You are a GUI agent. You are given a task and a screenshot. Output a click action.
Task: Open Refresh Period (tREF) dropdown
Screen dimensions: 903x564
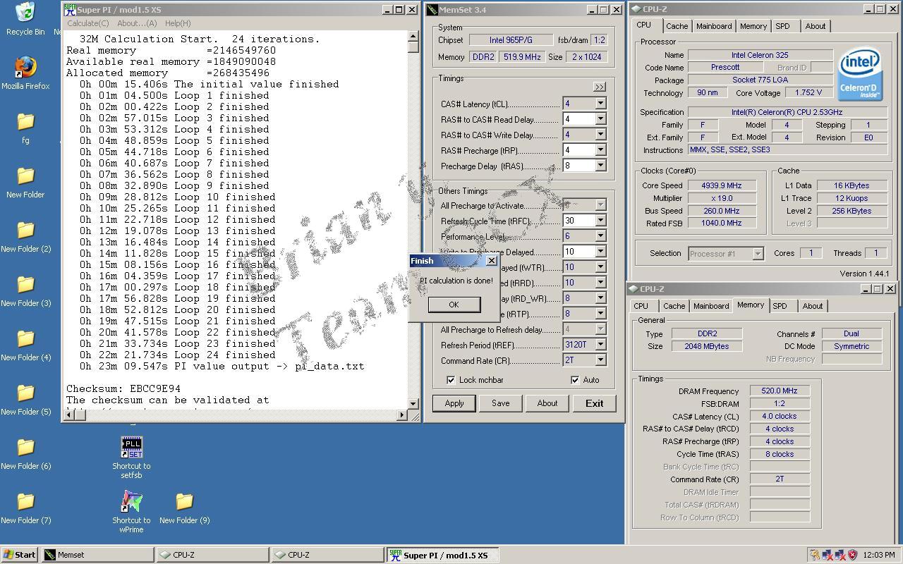tap(600, 345)
